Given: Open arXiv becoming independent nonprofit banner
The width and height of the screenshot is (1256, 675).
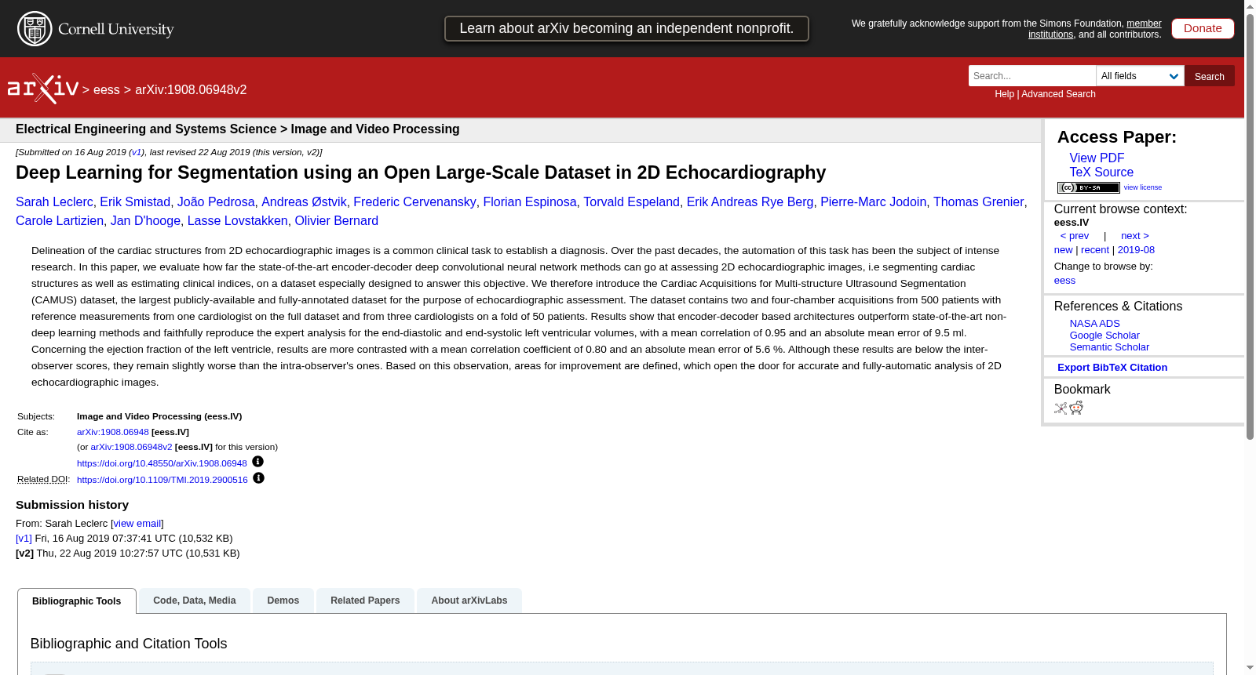Looking at the screenshot, I should [626, 28].
